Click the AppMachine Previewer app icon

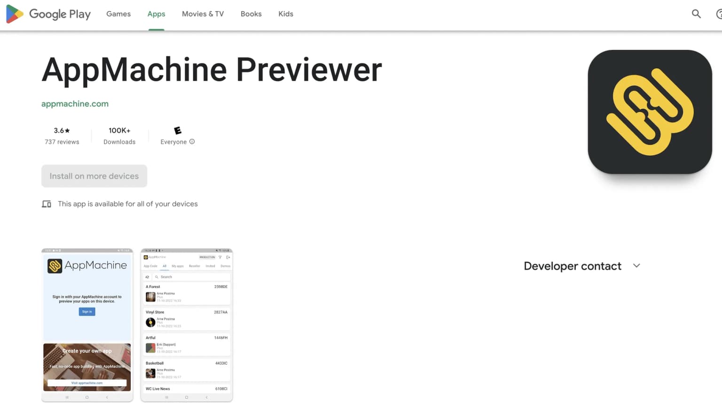650,112
